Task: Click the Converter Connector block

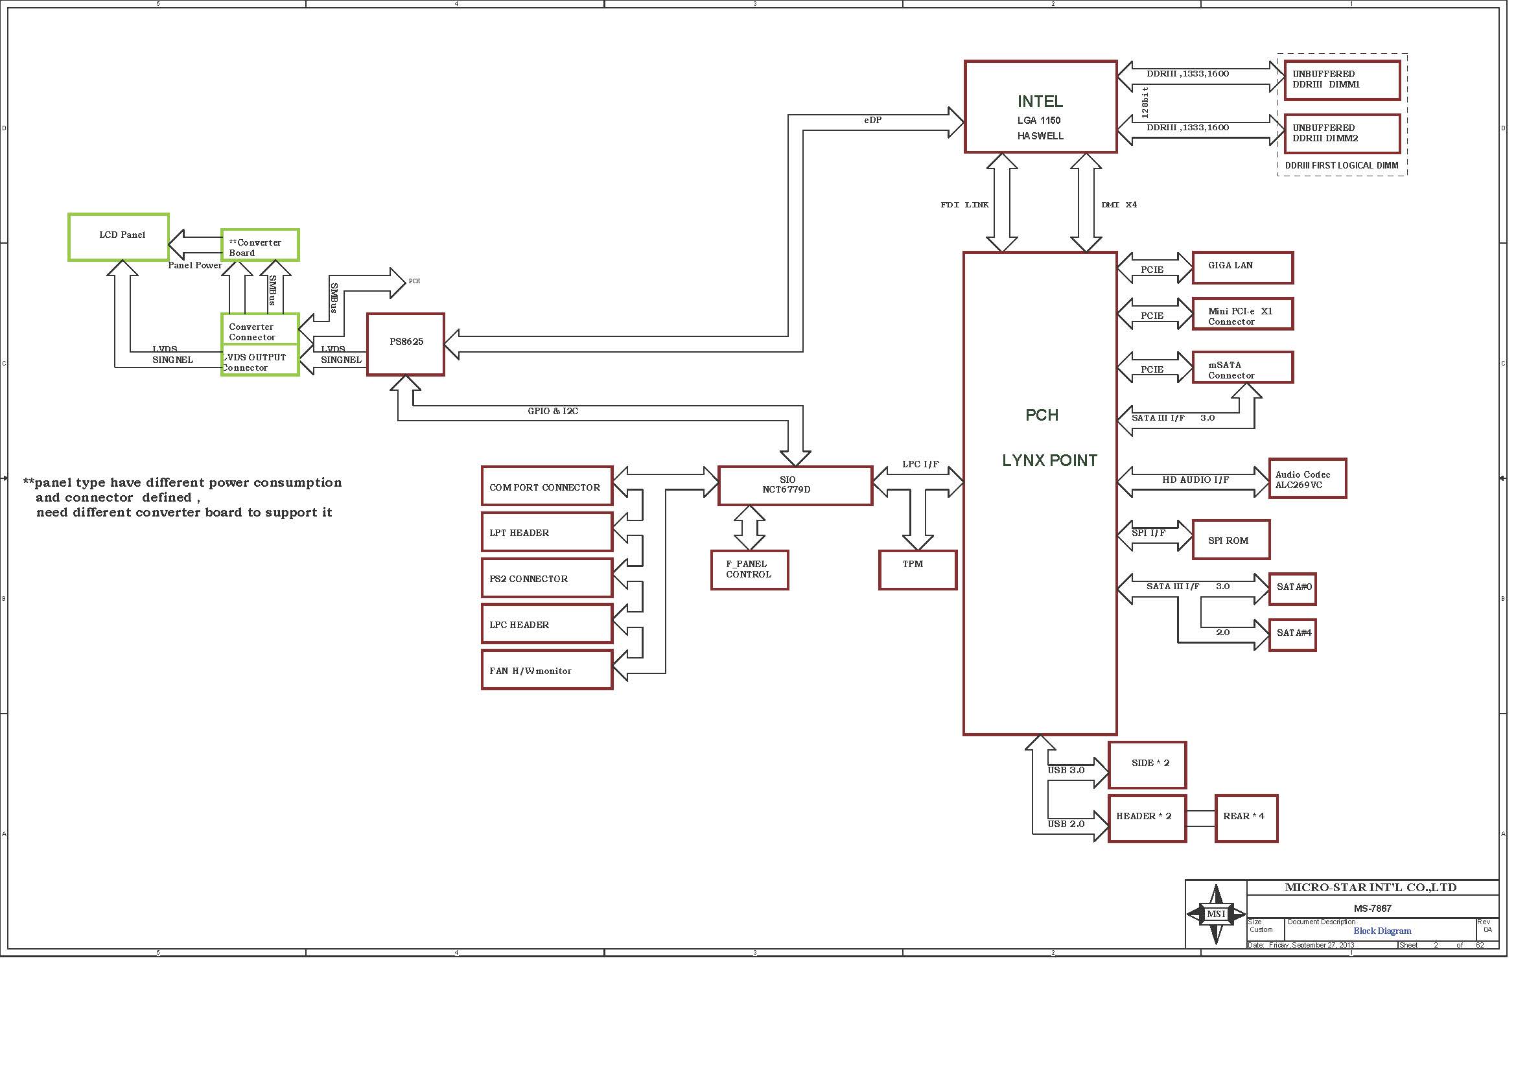Action: (260, 329)
